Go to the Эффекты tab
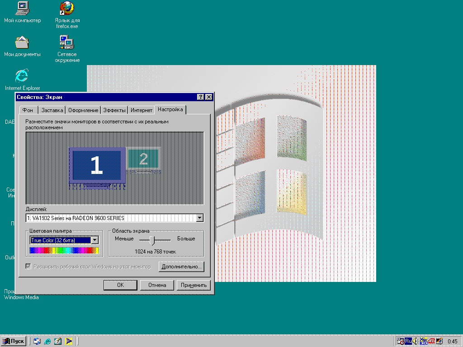This screenshot has height=347, width=463. pyautogui.click(x=114, y=110)
